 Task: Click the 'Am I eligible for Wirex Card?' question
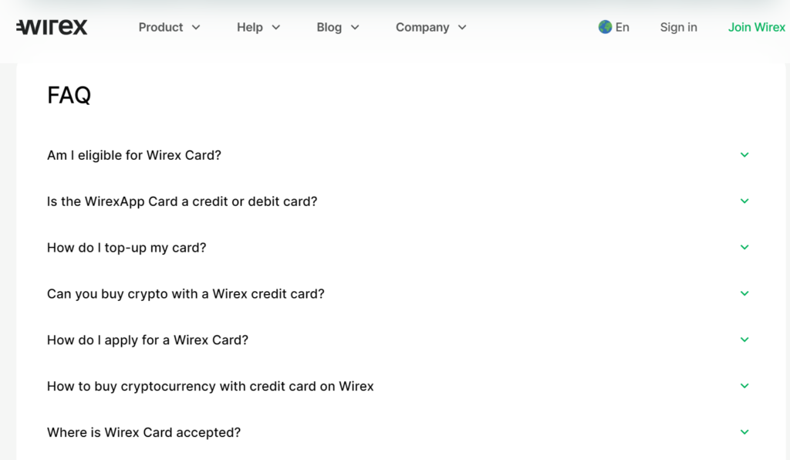(x=134, y=155)
